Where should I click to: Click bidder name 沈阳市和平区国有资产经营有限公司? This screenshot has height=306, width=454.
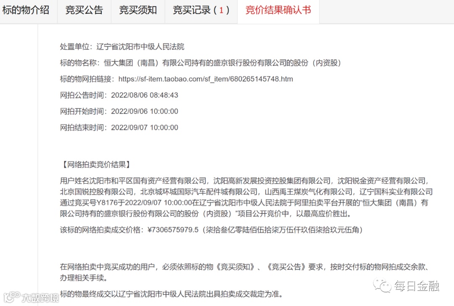[x=148, y=181]
